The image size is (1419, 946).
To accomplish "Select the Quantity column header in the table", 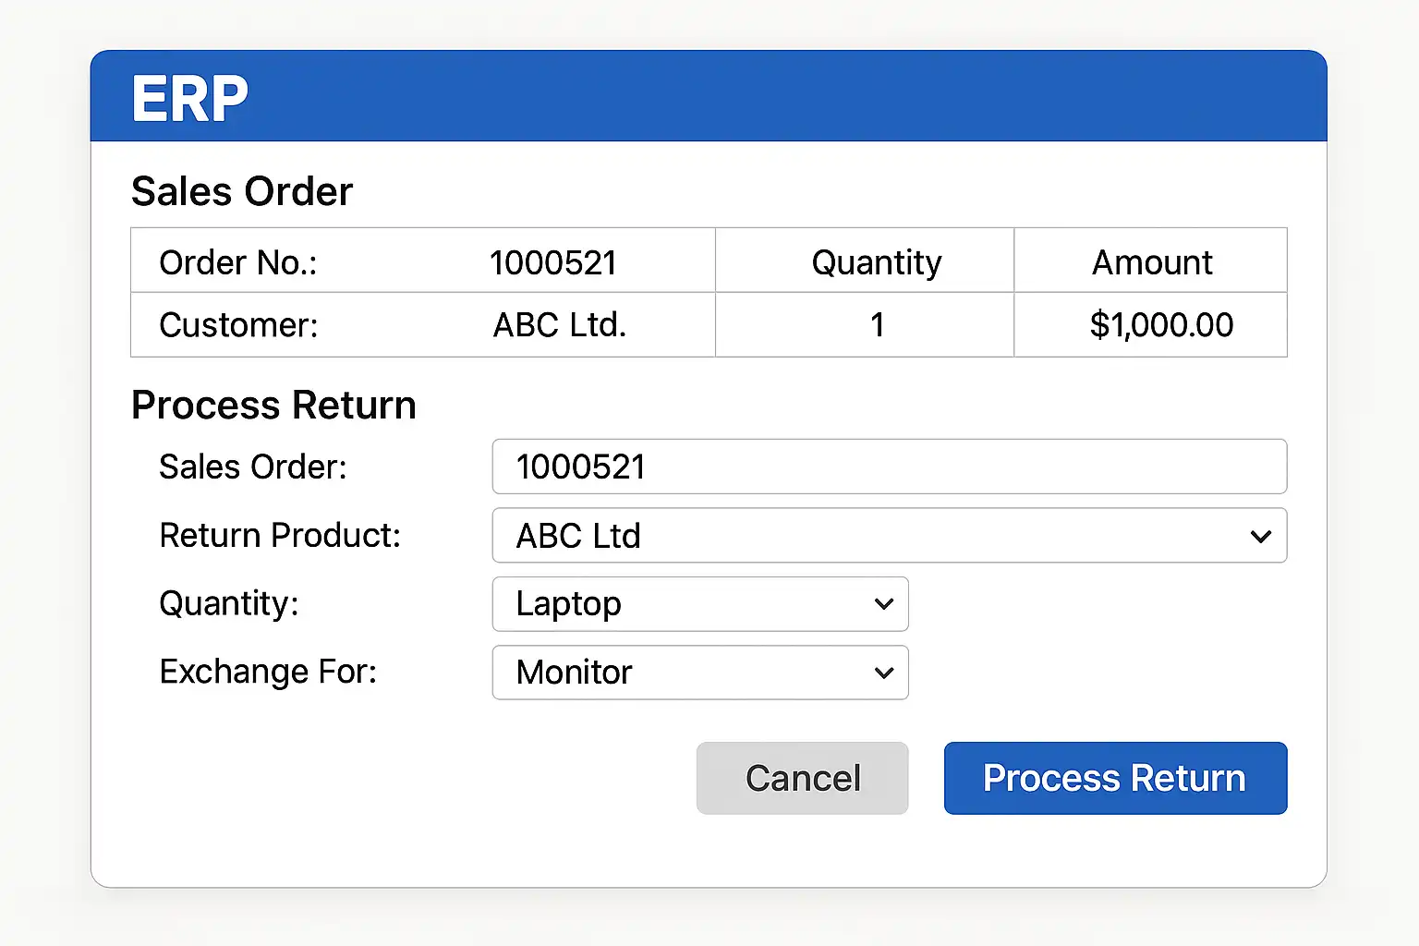I will 876,262.
